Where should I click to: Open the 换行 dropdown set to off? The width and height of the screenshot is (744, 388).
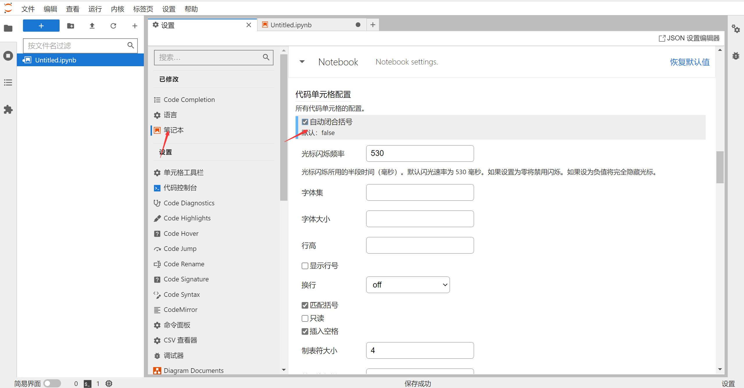coord(408,285)
